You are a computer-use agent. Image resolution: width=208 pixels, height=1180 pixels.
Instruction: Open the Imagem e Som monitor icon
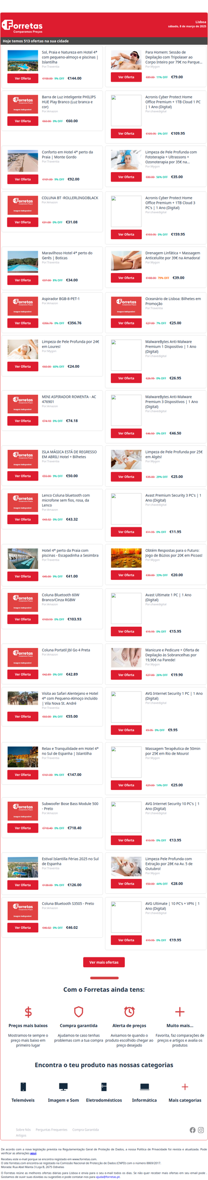click(x=63, y=1086)
